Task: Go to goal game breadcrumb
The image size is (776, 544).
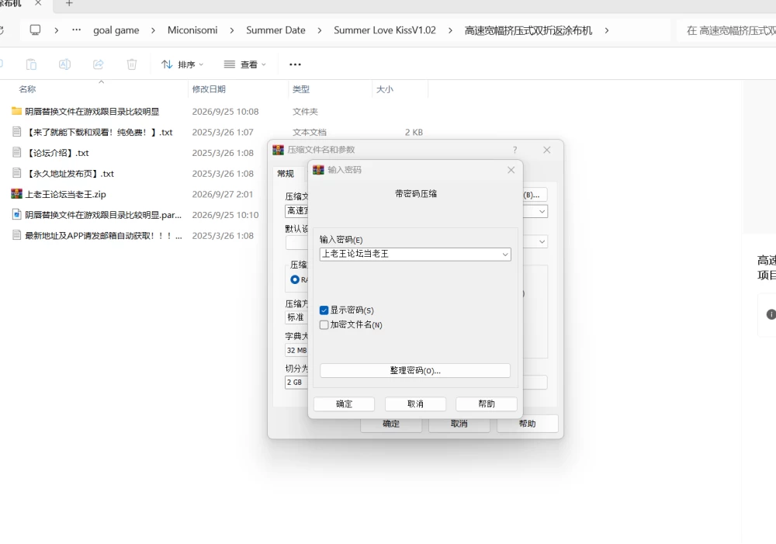Action: (x=116, y=30)
